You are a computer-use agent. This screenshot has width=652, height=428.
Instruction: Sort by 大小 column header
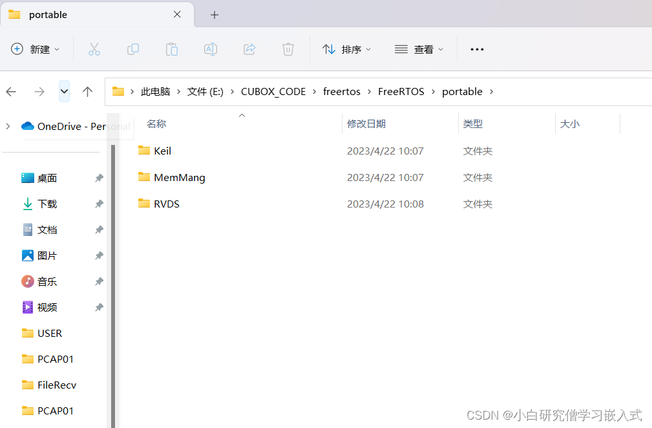570,123
